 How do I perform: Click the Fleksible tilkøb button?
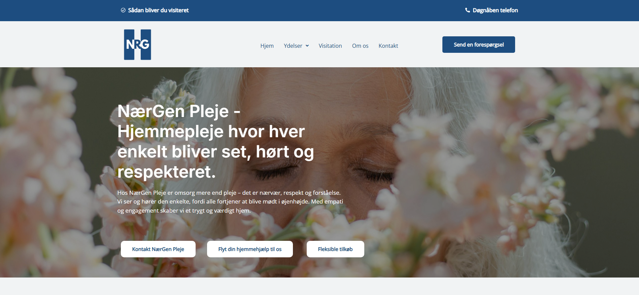click(335, 249)
